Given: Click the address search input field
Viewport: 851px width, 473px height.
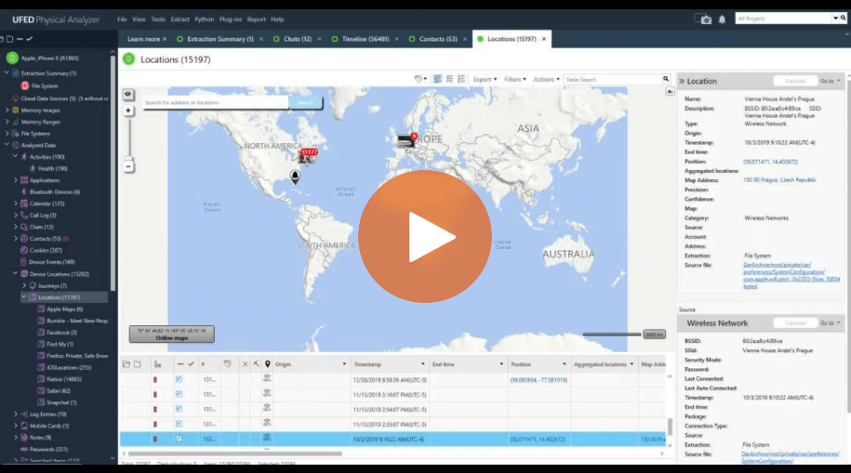Looking at the screenshot, I should point(215,102).
